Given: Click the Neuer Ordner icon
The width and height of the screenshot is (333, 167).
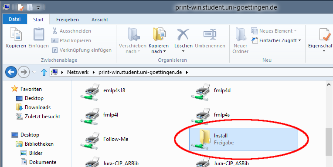Looking at the screenshot, I should [x=241, y=34].
